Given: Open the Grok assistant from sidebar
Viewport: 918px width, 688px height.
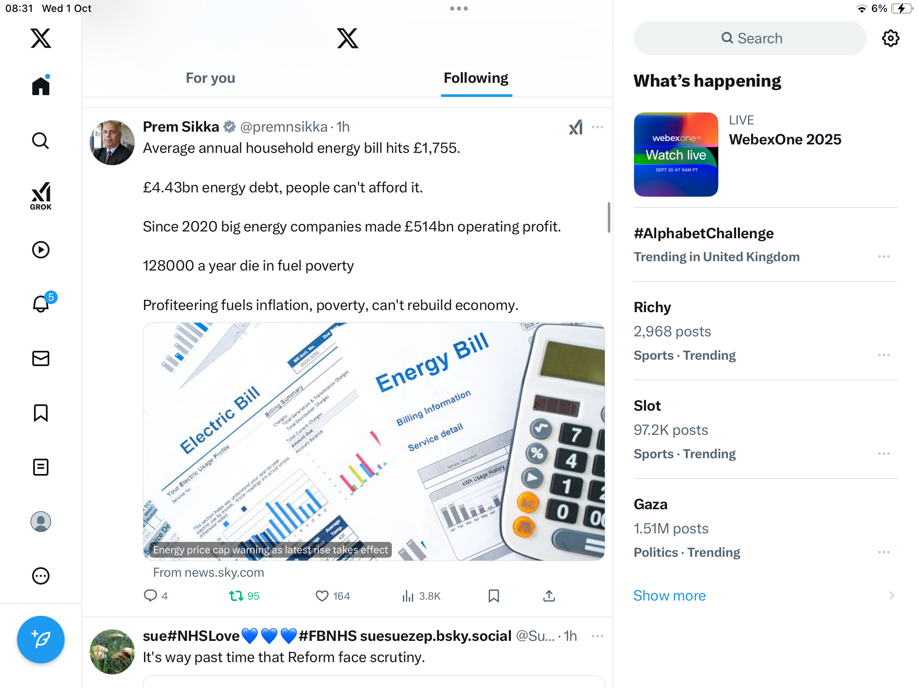Looking at the screenshot, I should pyautogui.click(x=41, y=196).
